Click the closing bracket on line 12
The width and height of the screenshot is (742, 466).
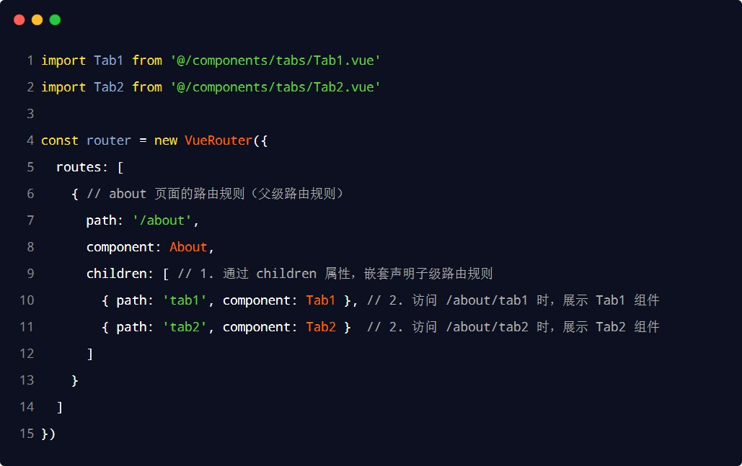point(90,354)
